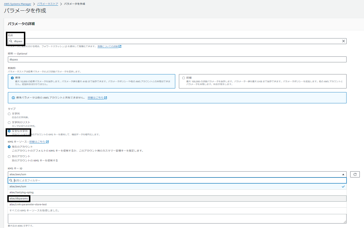Click the checkmark on alias/aws/ssm row

tap(343, 186)
